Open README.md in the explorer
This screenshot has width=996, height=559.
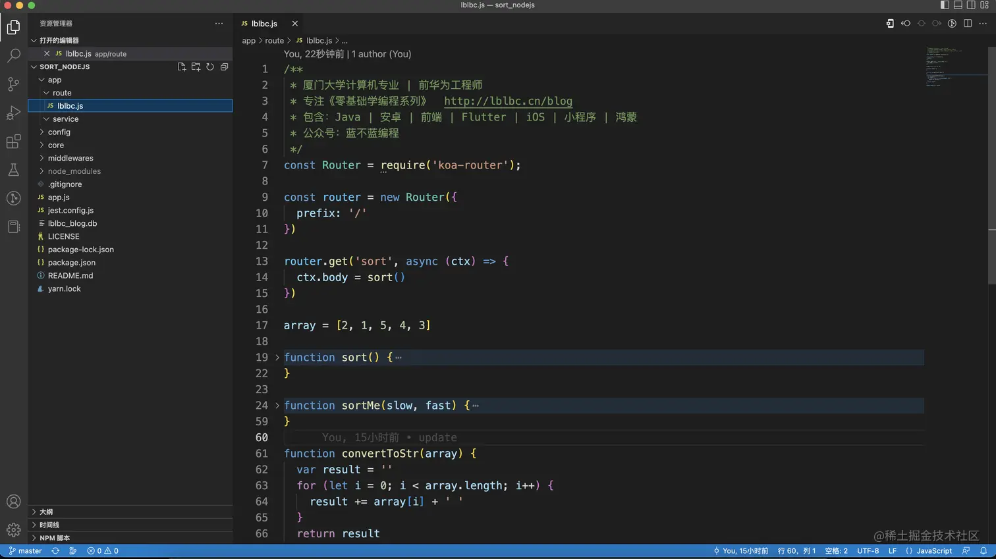(x=130, y=276)
